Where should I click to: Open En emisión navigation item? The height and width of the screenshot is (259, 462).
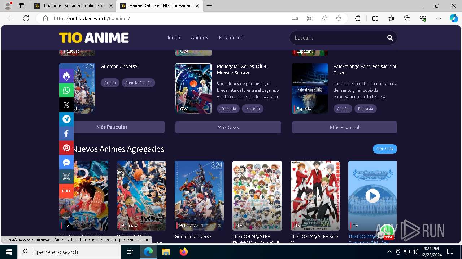(231, 37)
